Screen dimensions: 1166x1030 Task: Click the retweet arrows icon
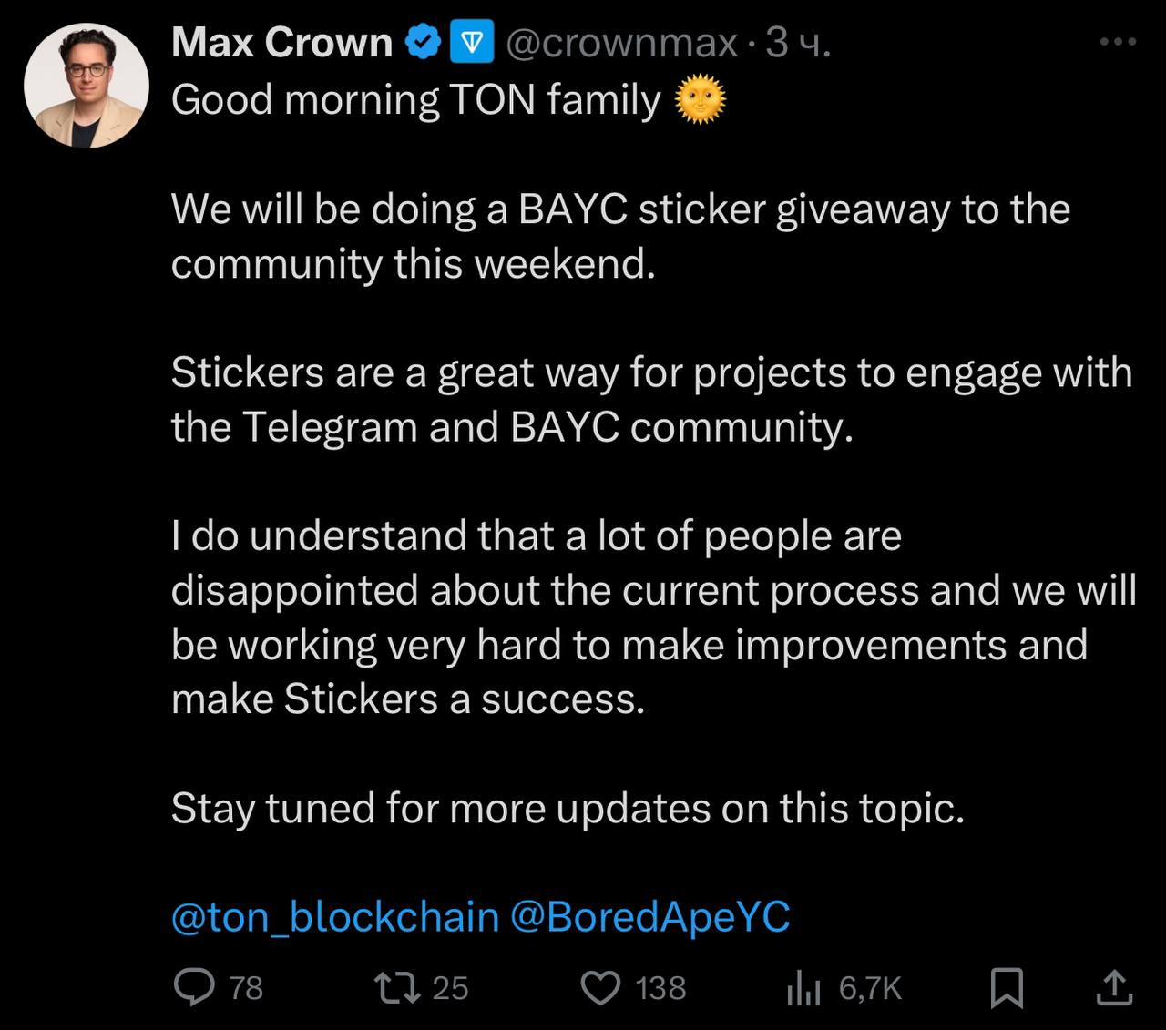397,988
